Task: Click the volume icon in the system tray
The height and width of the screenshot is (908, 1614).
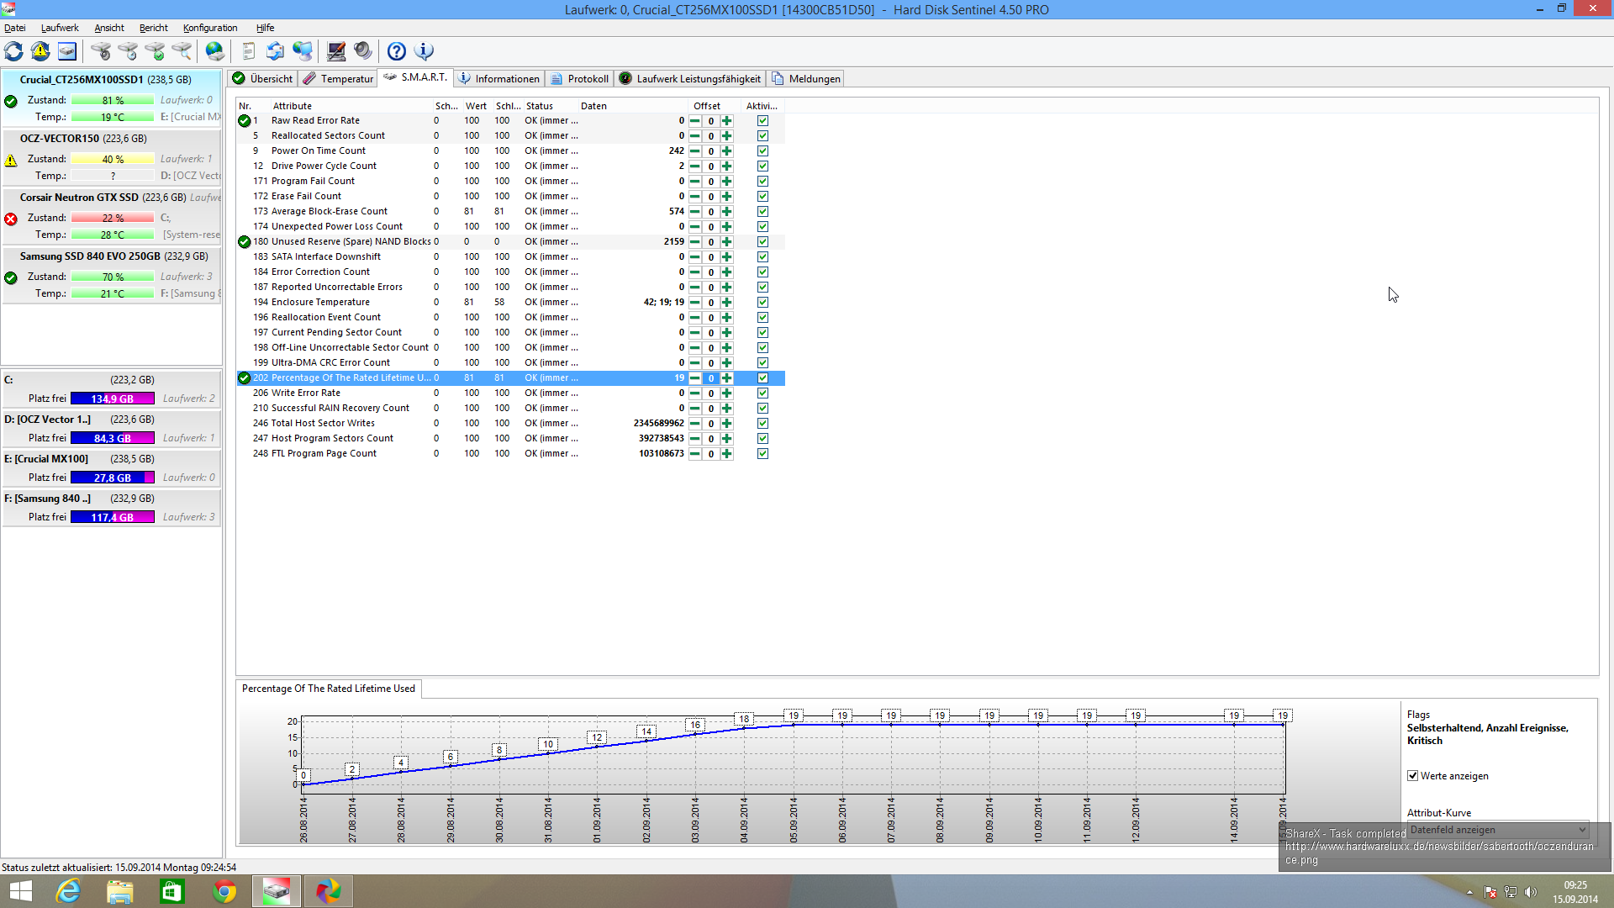Action: [1531, 892]
